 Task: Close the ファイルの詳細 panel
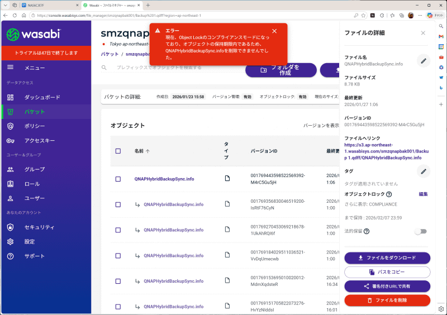tap(423, 33)
